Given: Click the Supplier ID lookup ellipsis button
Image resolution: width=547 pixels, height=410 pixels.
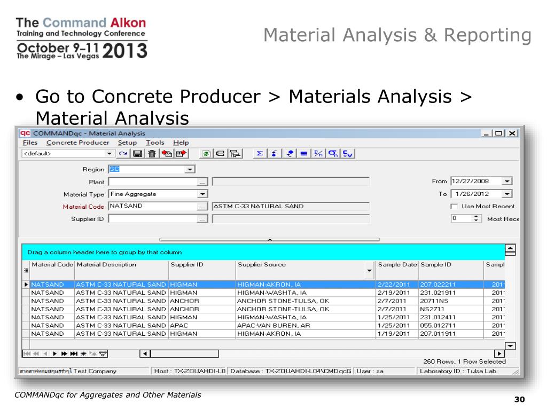Looking at the screenshot, I should 202,219.
